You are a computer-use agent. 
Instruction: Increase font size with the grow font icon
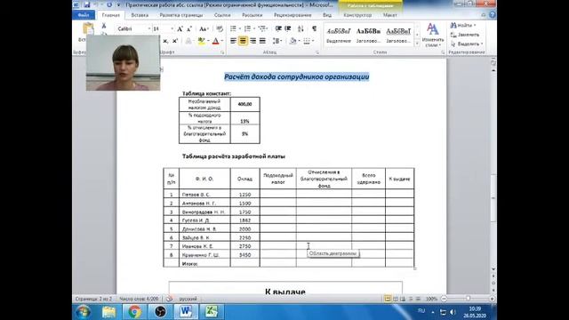coord(180,29)
